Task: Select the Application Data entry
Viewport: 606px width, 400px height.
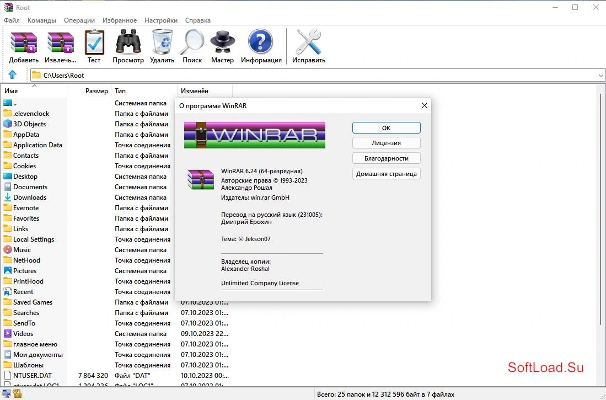Action: [x=34, y=145]
